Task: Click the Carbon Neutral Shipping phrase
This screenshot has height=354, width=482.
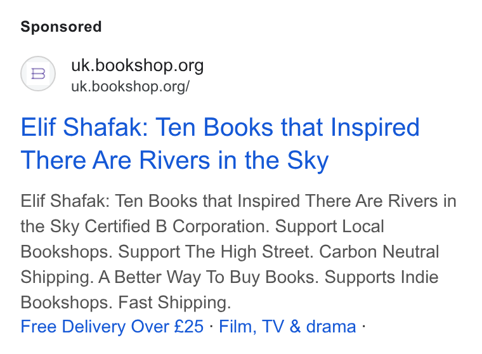Action: coord(379,252)
